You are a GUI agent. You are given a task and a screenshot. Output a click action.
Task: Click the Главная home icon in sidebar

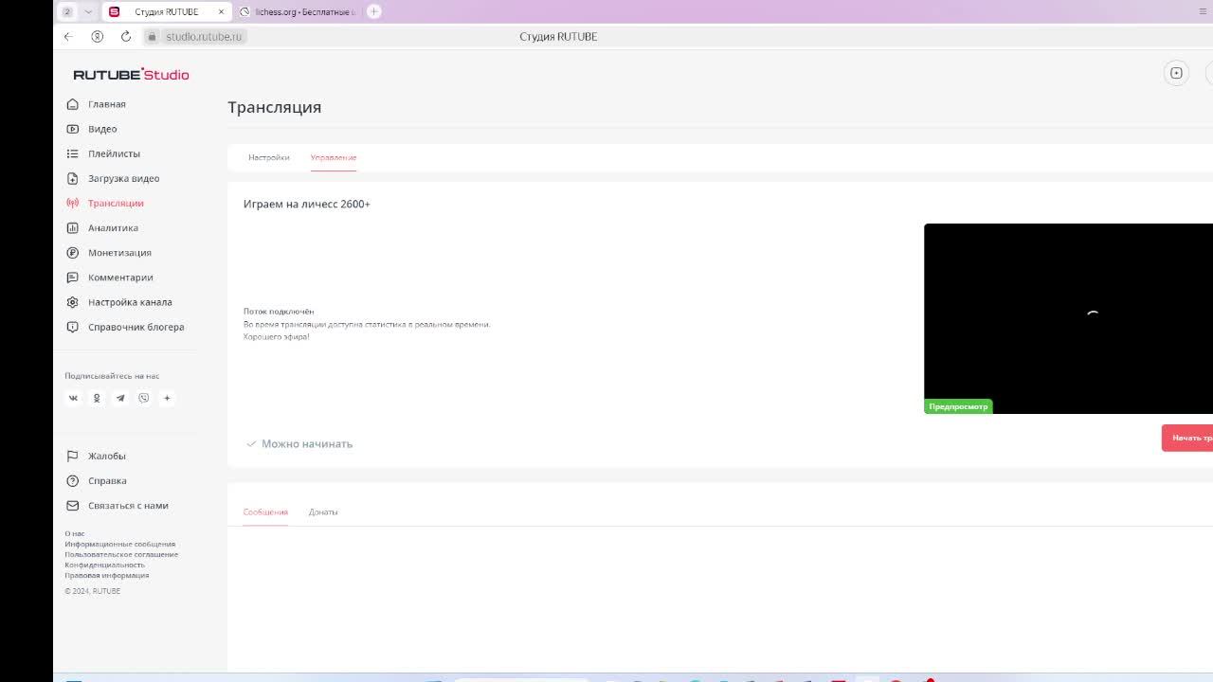[72, 104]
